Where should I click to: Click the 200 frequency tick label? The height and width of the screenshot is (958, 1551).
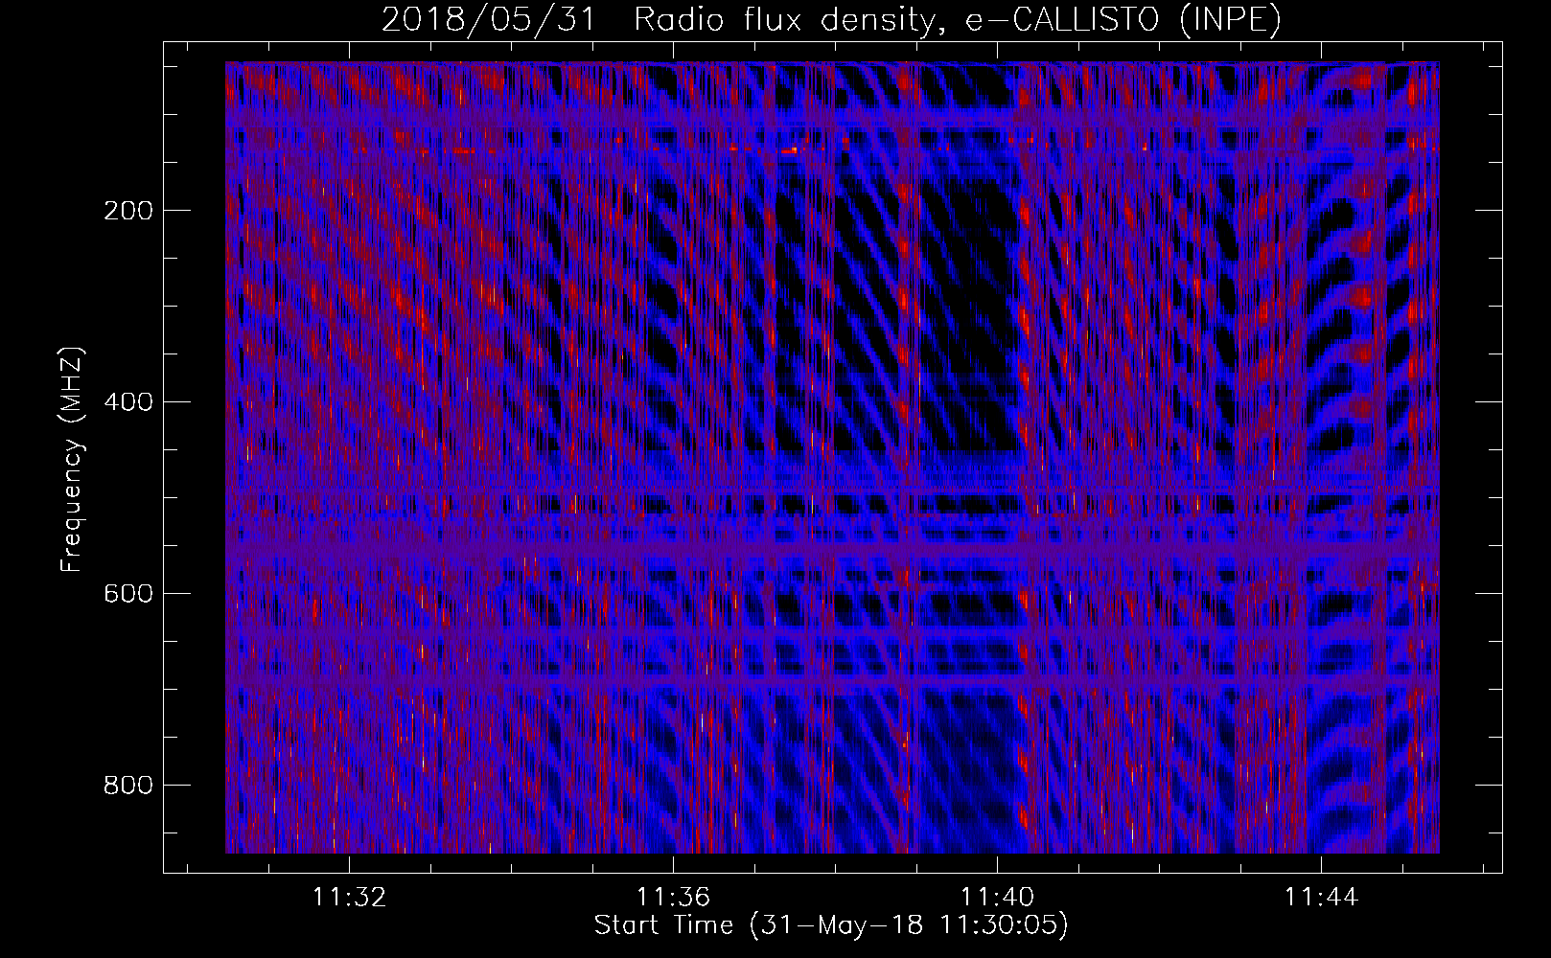pyautogui.click(x=127, y=211)
